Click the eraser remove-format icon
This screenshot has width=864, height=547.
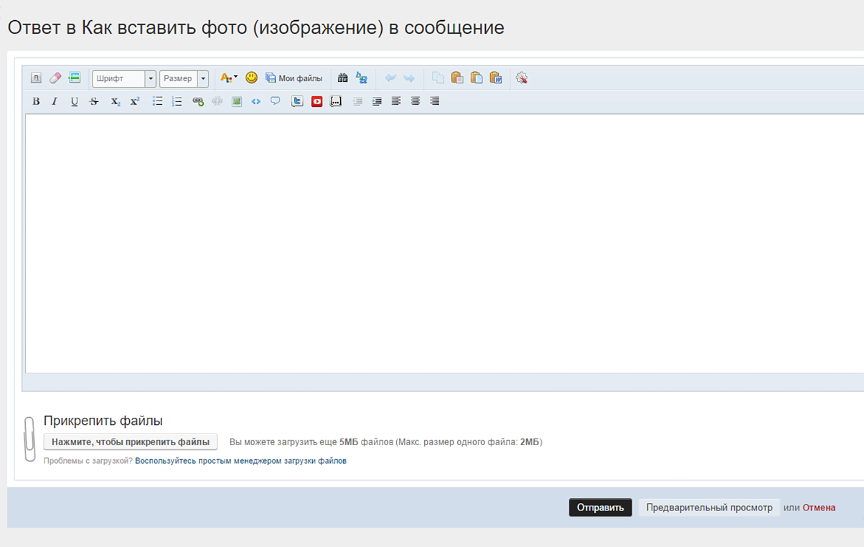(x=55, y=78)
